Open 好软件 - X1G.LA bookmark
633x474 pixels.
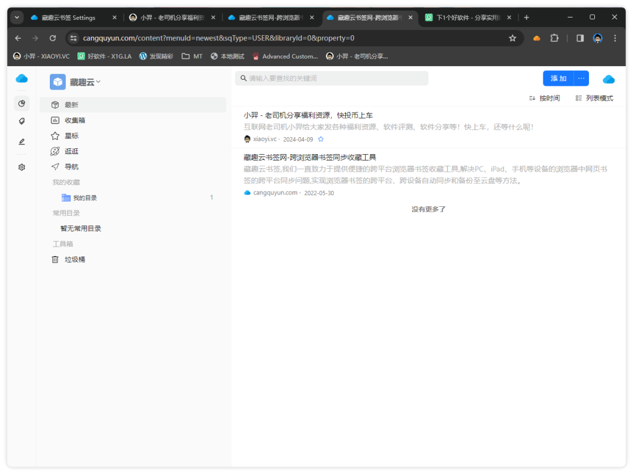104,56
